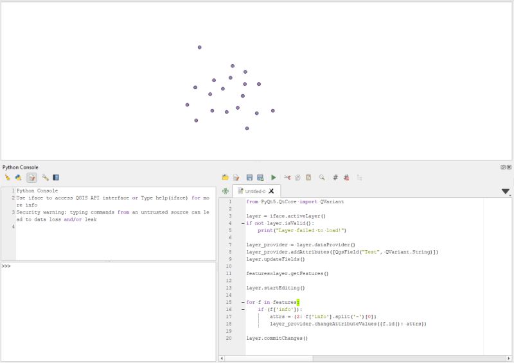Click the greyed-out icon after the bug
Viewport: 514px width, 363px height.
(x=360, y=178)
